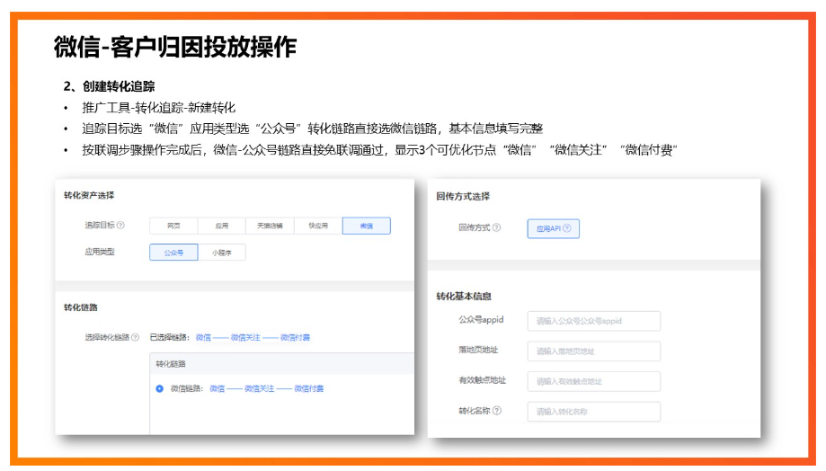Select 微信 as tracking target

367,226
